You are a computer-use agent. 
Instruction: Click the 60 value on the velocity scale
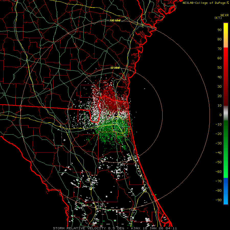click(220, 58)
